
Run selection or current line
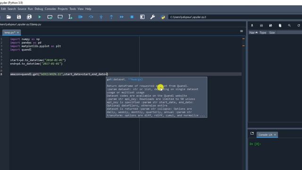[70, 17]
